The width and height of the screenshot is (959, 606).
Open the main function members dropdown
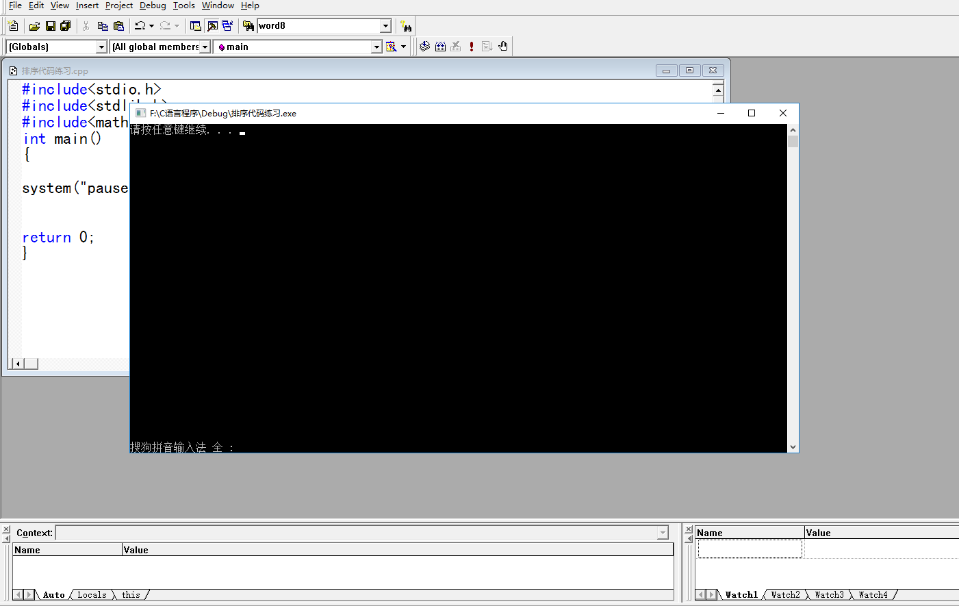[x=376, y=47]
